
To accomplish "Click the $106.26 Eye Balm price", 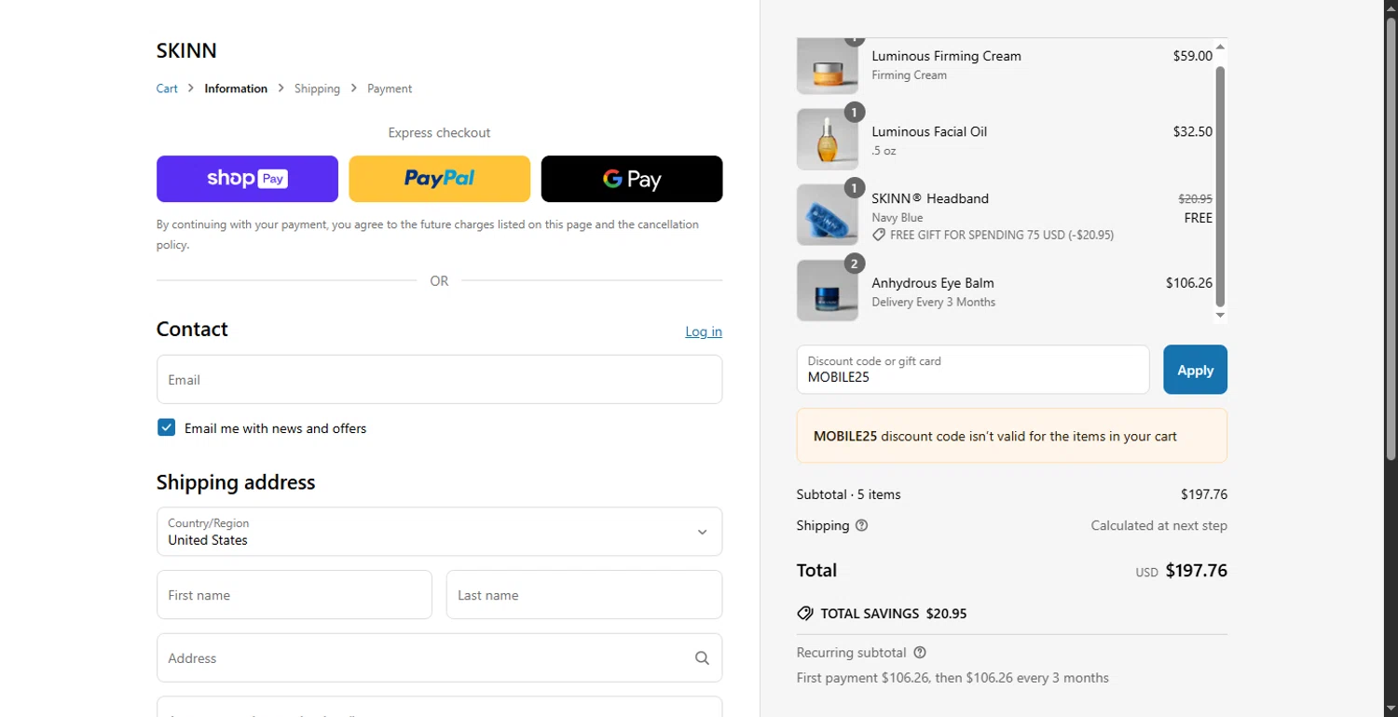I will point(1189,283).
